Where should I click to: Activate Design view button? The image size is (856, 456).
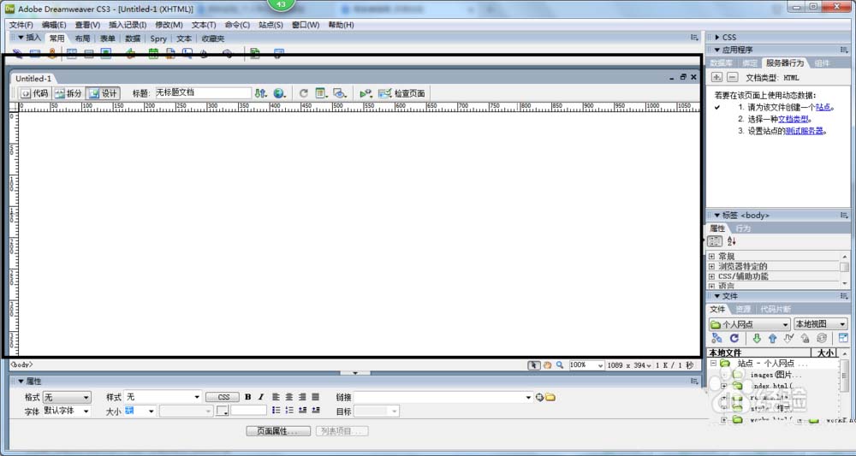pyautogui.click(x=103, y=93)
